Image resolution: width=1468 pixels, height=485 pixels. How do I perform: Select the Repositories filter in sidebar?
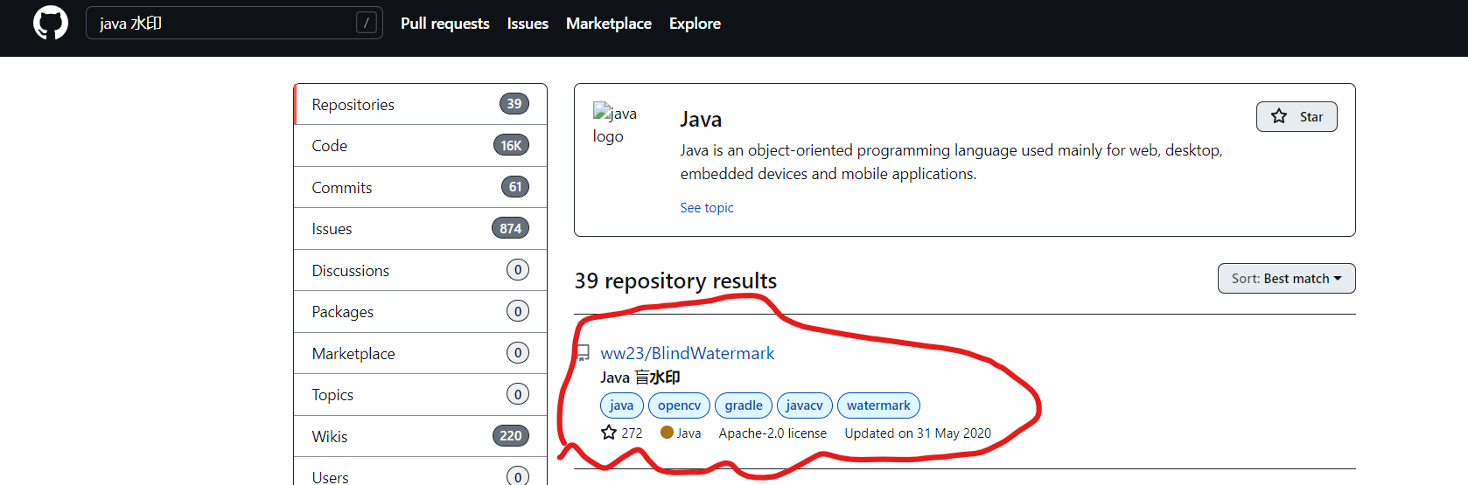(x=421, y=104)
